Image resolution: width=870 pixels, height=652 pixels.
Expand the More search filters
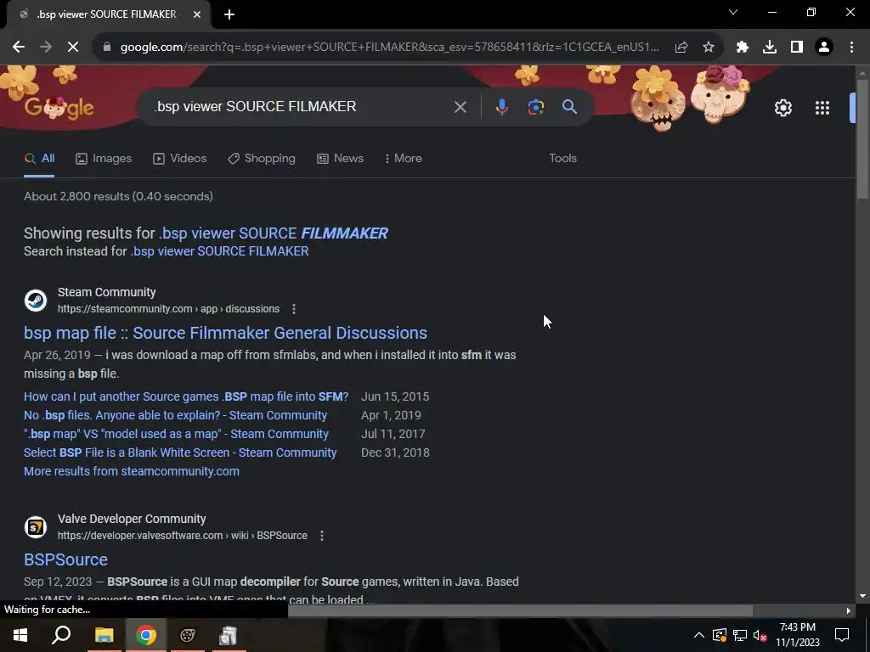[x=403, y=159]
